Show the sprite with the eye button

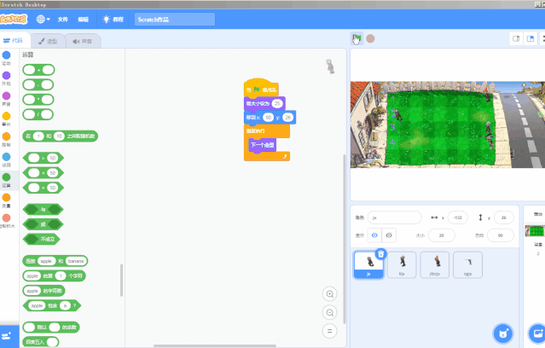pos(374,235)
